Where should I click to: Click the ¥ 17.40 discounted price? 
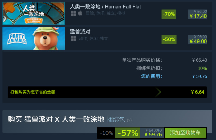click(198, 16)
